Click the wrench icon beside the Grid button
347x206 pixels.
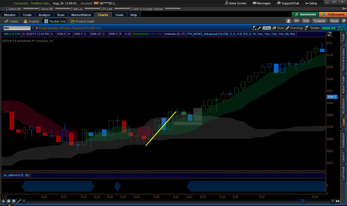coord(297,21)
